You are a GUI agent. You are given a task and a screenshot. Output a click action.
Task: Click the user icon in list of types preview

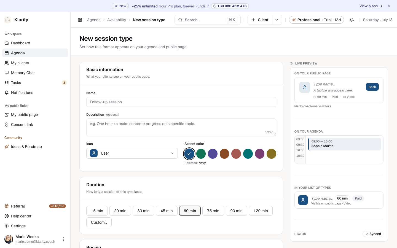point(303,200)
